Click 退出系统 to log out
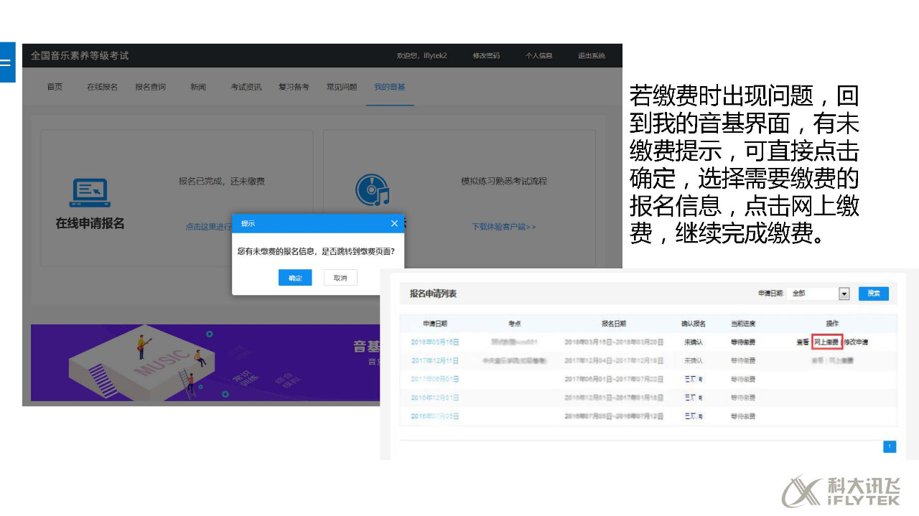 click(592, 56)
